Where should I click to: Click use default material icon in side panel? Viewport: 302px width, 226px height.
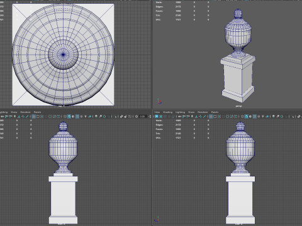point(250,116)
